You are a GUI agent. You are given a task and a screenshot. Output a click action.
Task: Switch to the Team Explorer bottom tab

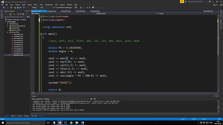coord(13,116)
